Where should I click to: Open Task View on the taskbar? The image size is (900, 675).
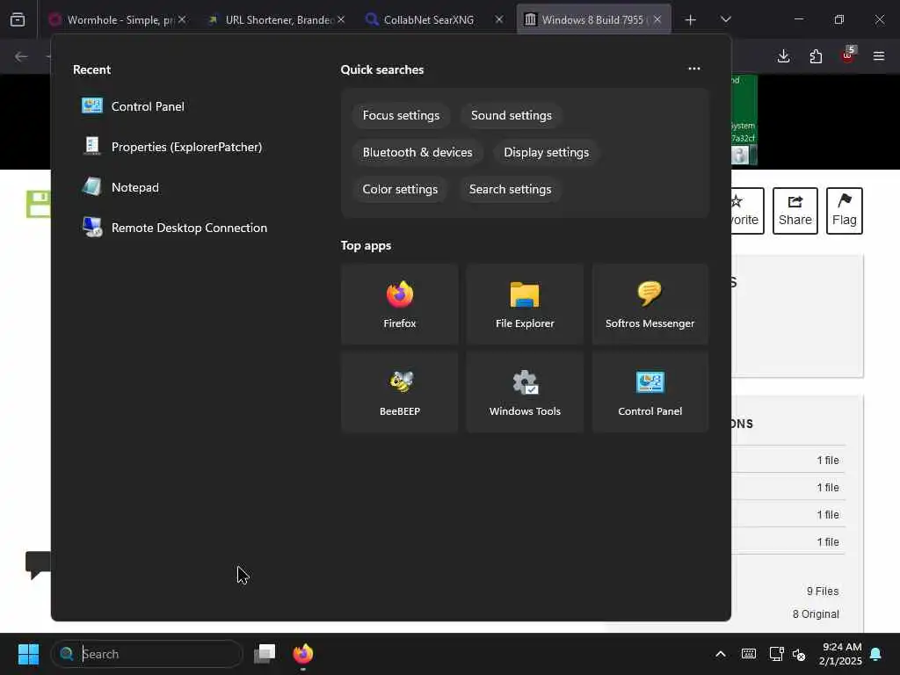[x=265, y=654]
